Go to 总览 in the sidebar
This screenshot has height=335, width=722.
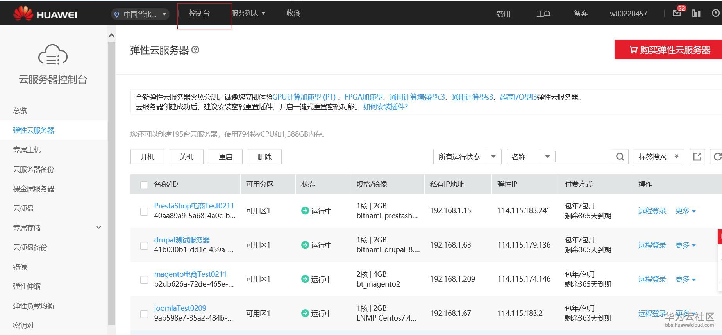[20, 110]
